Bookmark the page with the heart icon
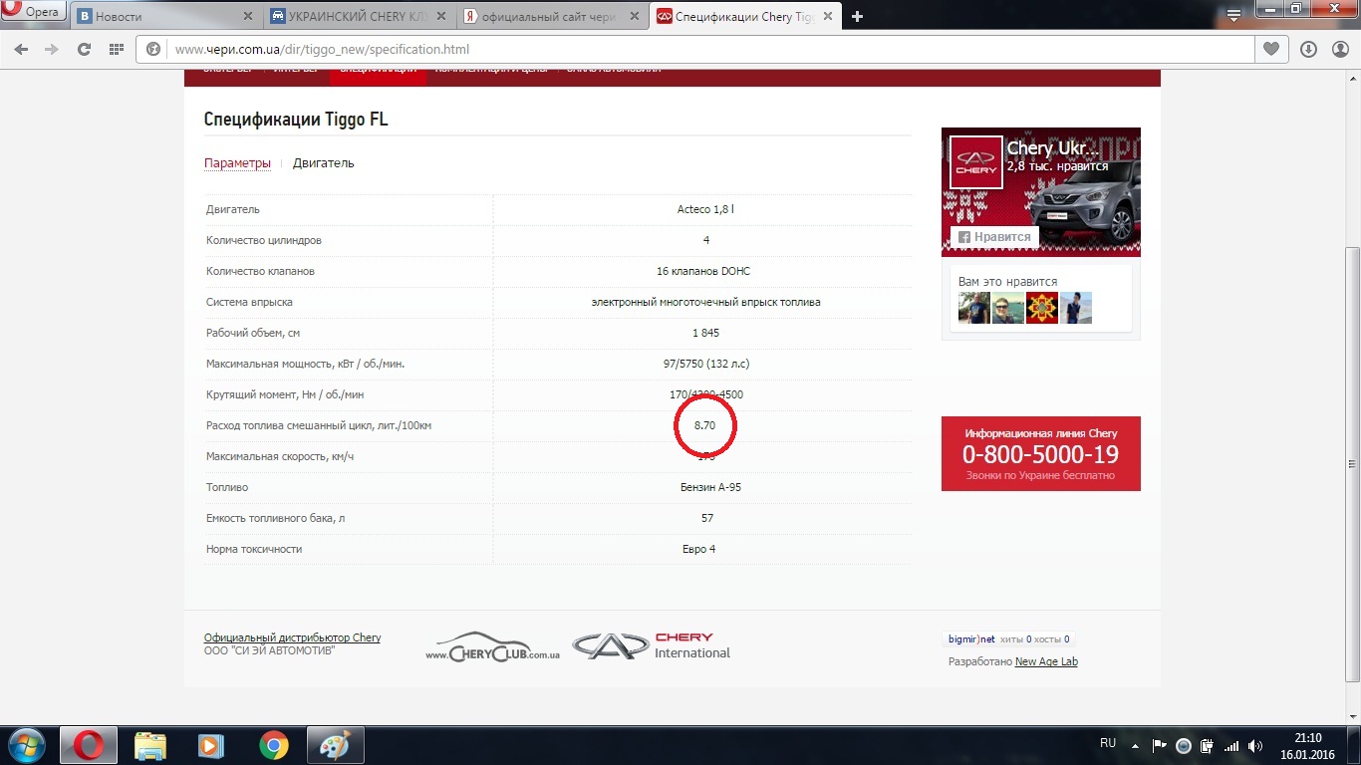Image resolution: width=1361 pixels, height=765 pixels. [1270, 49]
